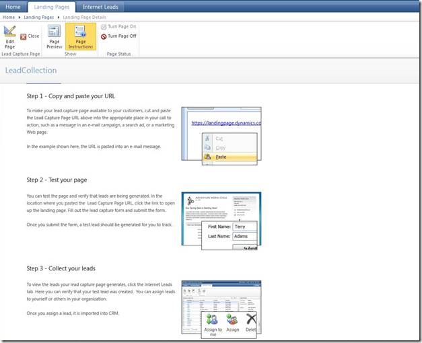The width and height of the screenshot is (422, 343).
Task: Click the landingpage.dynamics URL in Step 1 image
Action: point(225,123)
